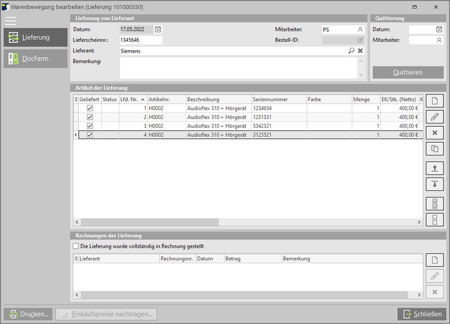Add new invoice in Rechnungen section

point(435,260)
